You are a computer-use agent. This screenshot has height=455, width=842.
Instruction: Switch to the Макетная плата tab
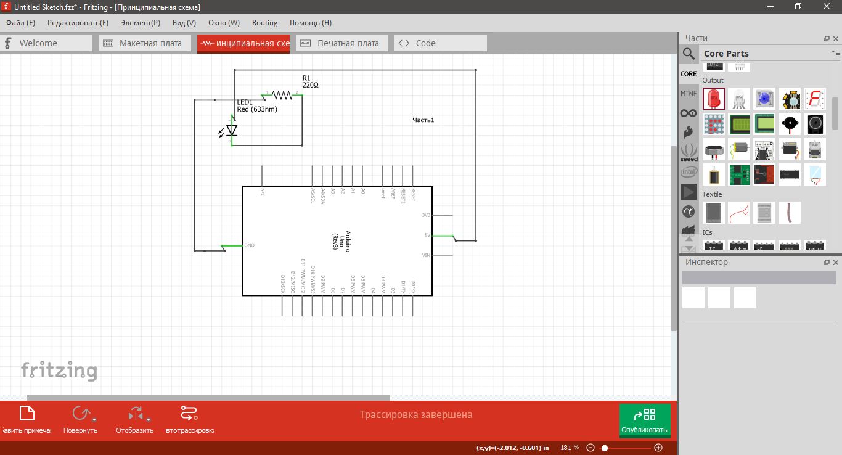click(145, 43)
